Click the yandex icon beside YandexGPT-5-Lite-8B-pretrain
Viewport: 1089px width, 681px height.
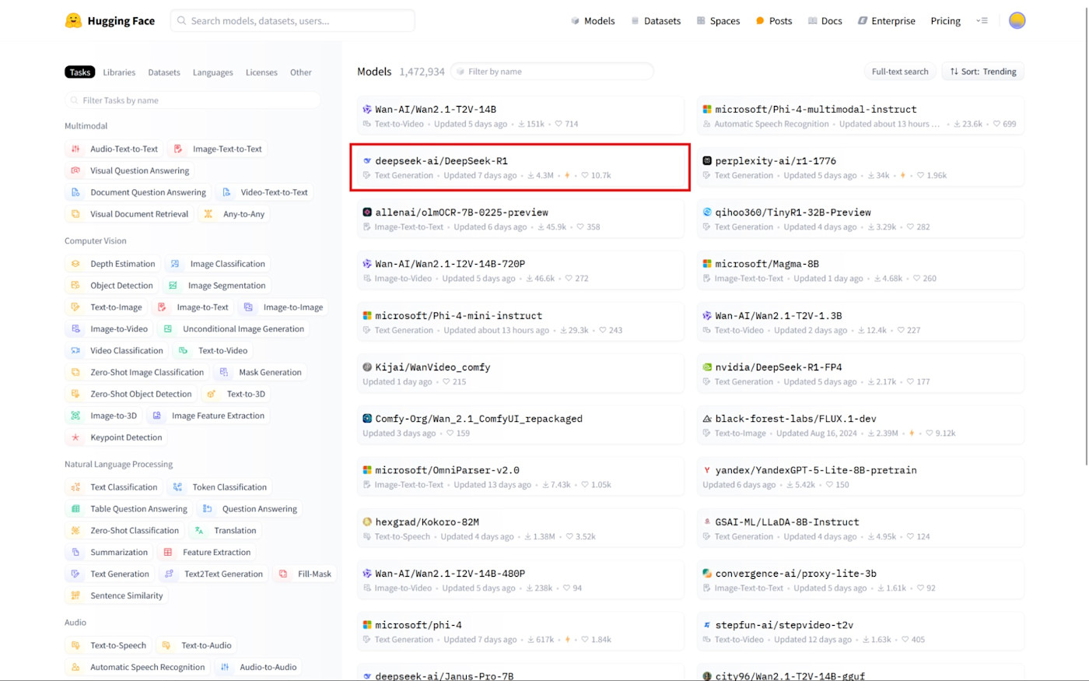coord(707,470)
